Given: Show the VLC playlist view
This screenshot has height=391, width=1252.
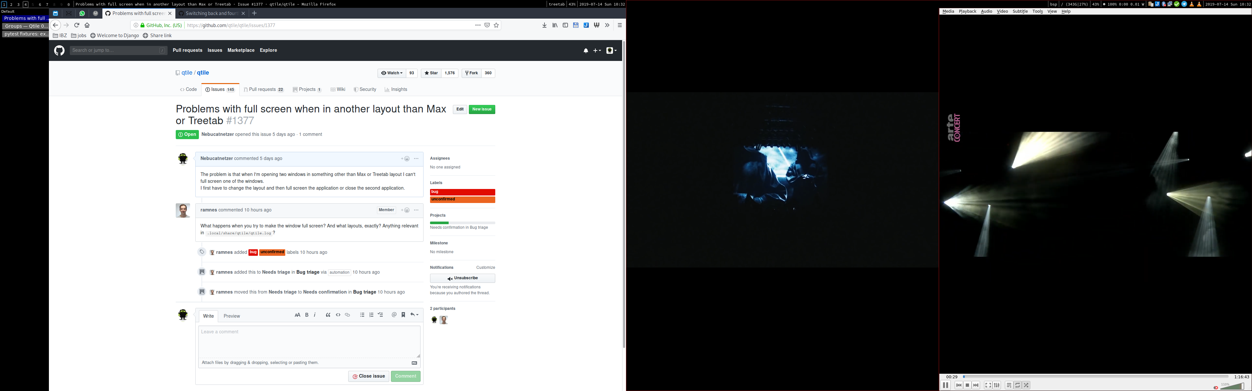Looking at the screenshot, I should pos(1008,385).
